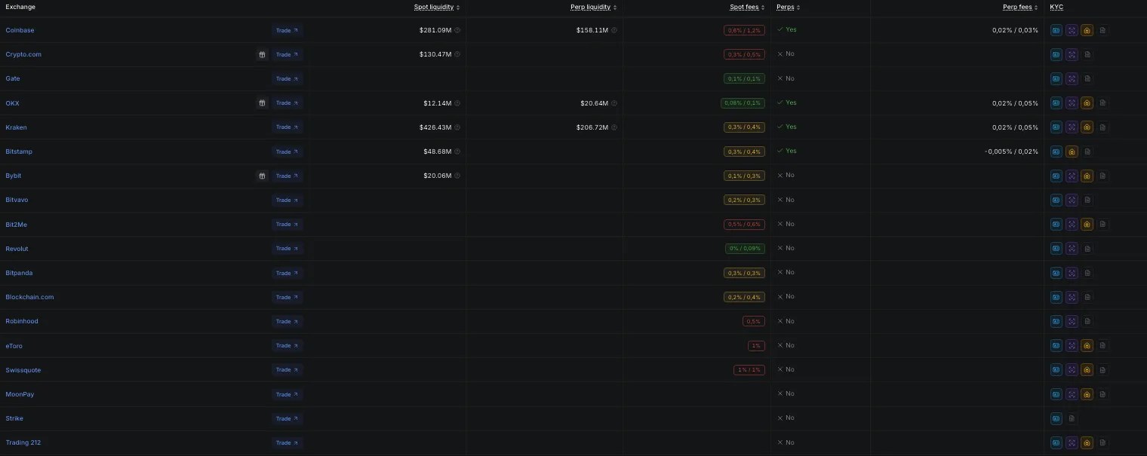1147x456 pixels.
Task: Click the gift bonus icon for Crypto.com
Action: point(262,54)
